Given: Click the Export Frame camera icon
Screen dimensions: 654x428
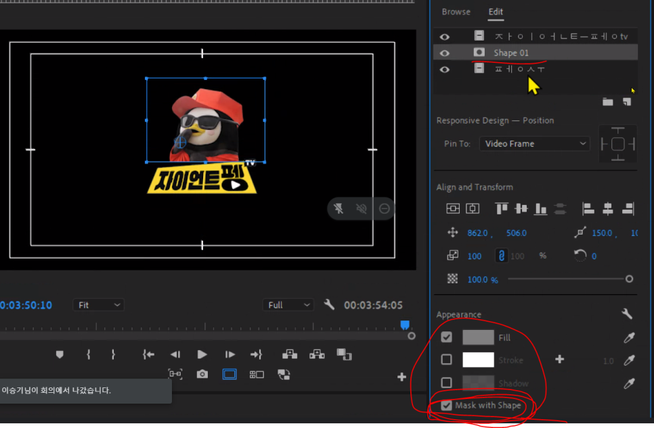Looking at the screenshot, I should 202,374.
